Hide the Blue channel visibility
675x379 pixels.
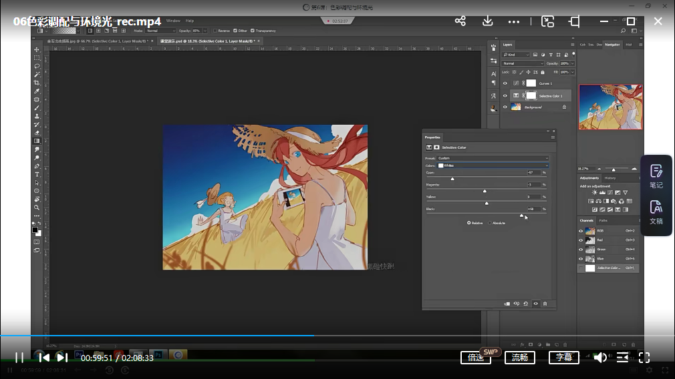[581, 259]
